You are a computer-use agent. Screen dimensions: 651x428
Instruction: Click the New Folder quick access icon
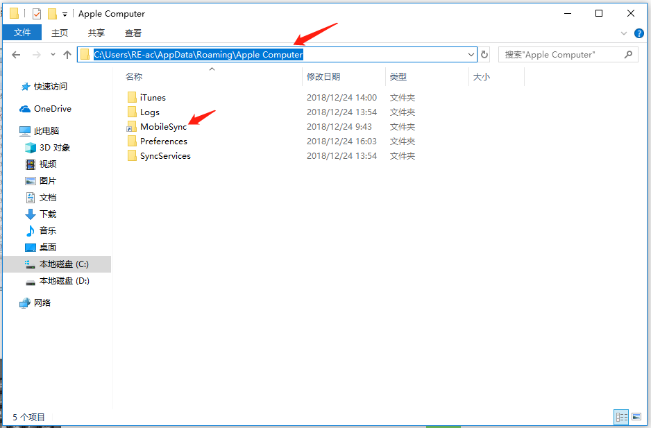[x=52, y=14]
